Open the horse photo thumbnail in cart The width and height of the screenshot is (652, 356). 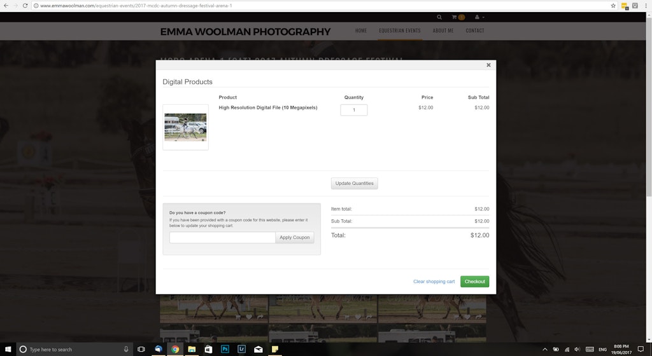(x=185, y=127)
